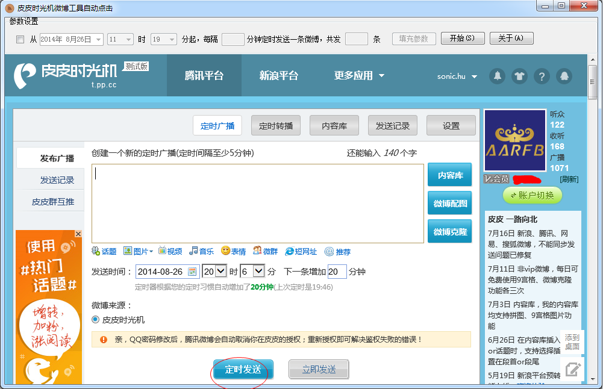The image size is (603, 389).
Task: Click the 添到桌面 shortcut button
Action: [572, 341]
